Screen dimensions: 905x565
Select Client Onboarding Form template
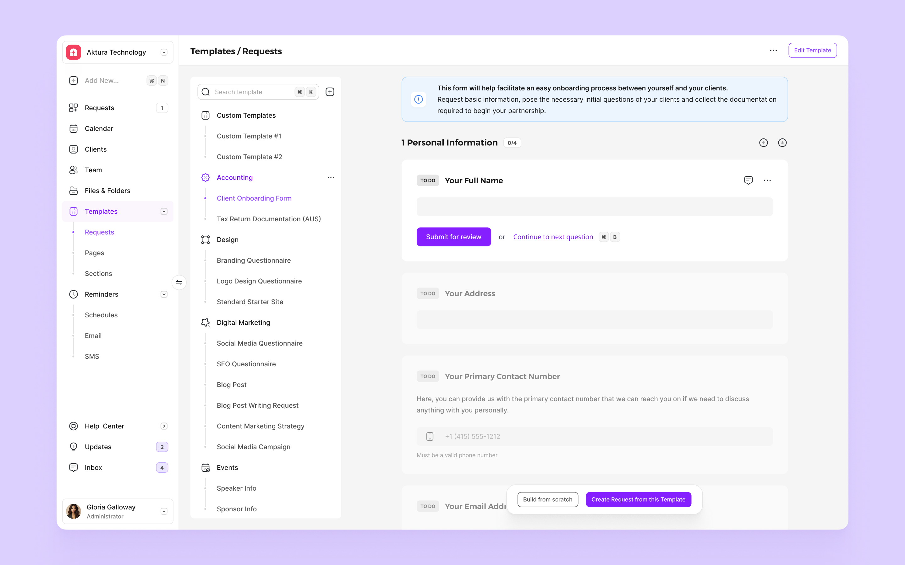click(254, 198)
